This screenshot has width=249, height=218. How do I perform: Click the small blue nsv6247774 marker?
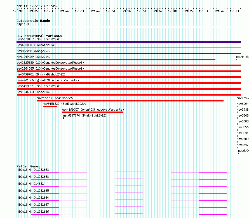[64, 118]
